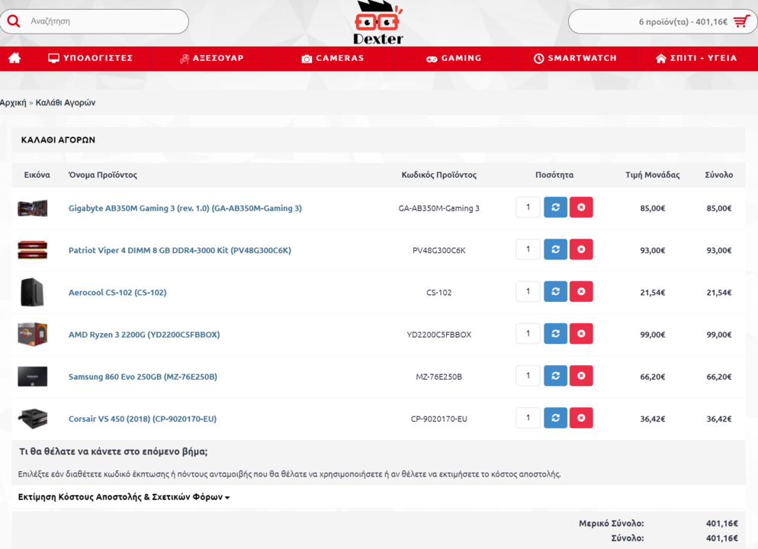Image resolution: width=758 pixels, height=549 pixels.
Task: Remove Aerocool CS-102 from cart
Action: click(581, 291)
